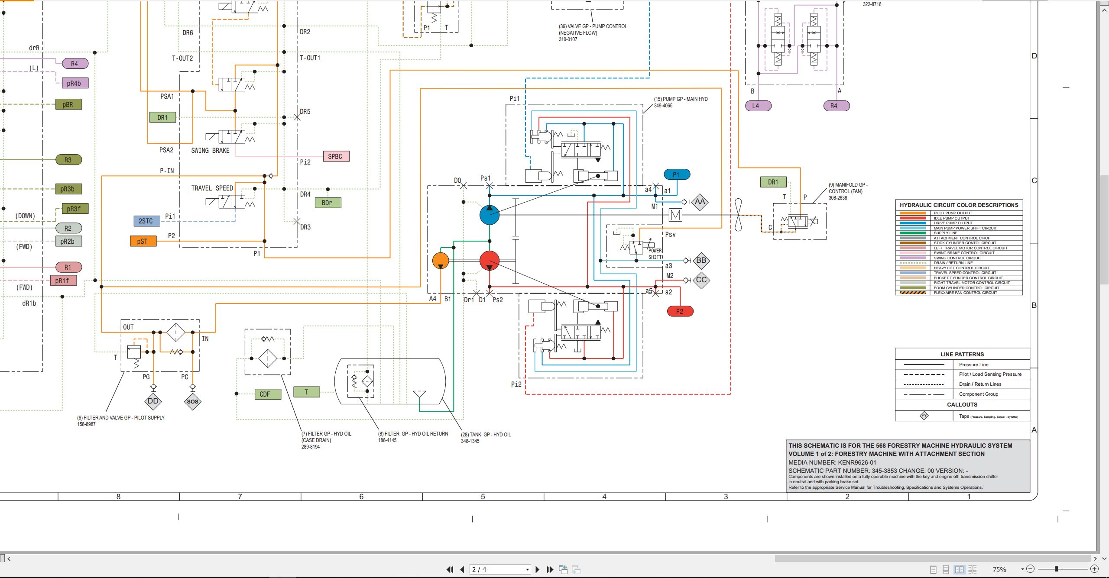Open the page number dropdown showing 2 / 4
This screenshot has width=1109, height=578.
pos(527,569)
